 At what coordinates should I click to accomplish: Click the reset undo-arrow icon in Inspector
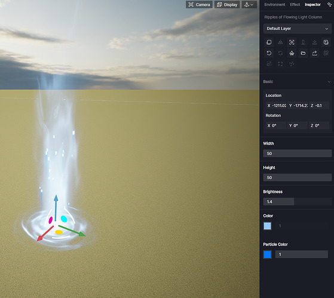269,53
